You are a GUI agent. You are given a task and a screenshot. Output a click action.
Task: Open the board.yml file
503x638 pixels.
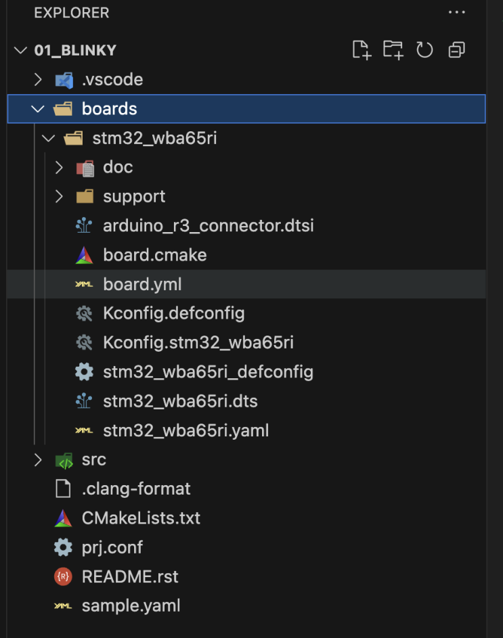coord(142,284)
